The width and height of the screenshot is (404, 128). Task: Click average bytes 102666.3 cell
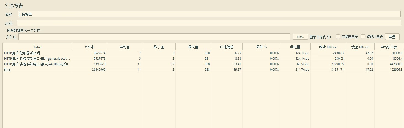point(396,70)
